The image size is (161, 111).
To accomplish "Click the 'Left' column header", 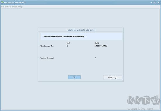I will point(68,43).
